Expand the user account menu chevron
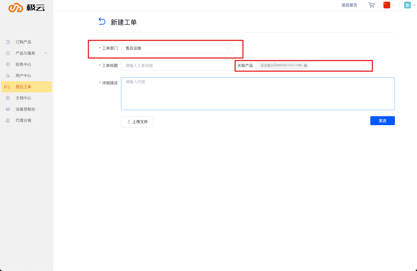Screen dimensions: 417x271 pyautogui.click(x=414, y=5)
